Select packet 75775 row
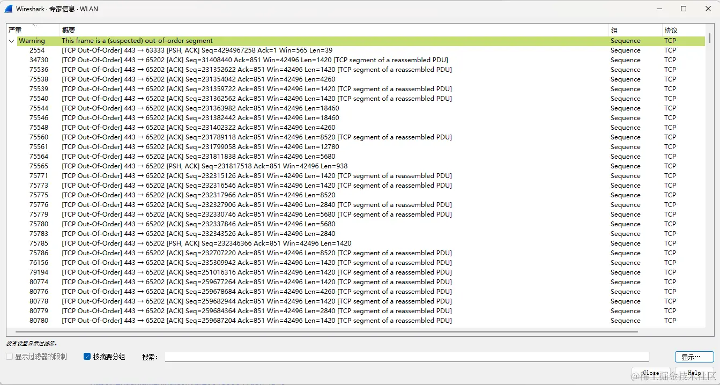Viewport: 720px width, 385px height. coord(355,195)
